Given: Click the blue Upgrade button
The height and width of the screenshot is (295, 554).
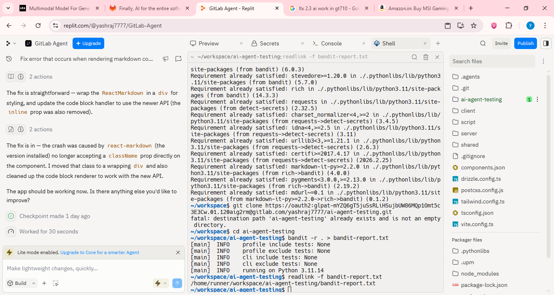Looking at the screenshot, I should coord(88,43).
